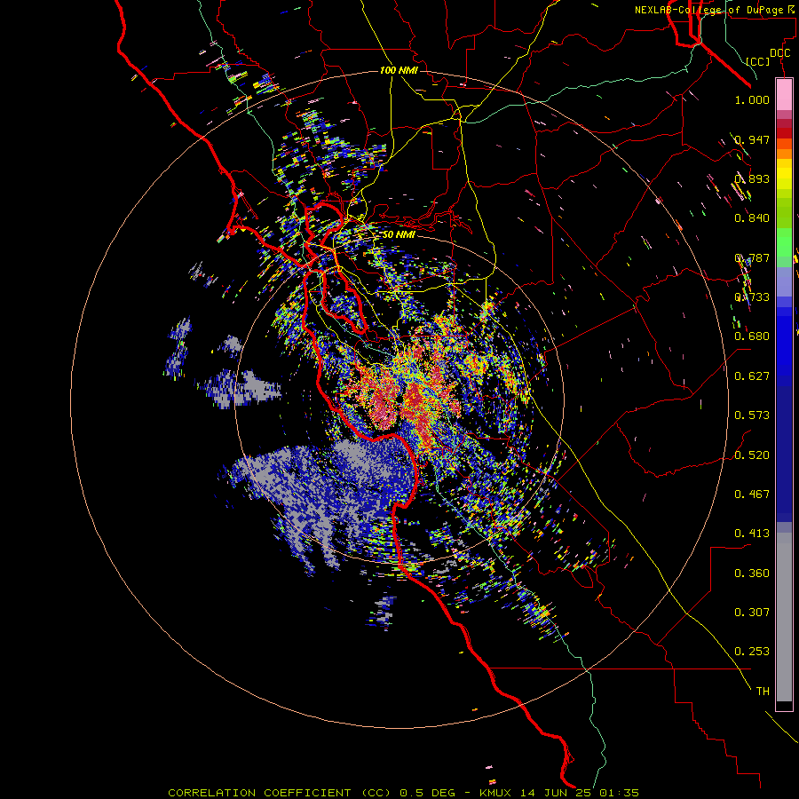Image resolution: width=799 pixels, height=799 pixels.
Task: Select the 0.840 scale value
Action: click(752, 218)
